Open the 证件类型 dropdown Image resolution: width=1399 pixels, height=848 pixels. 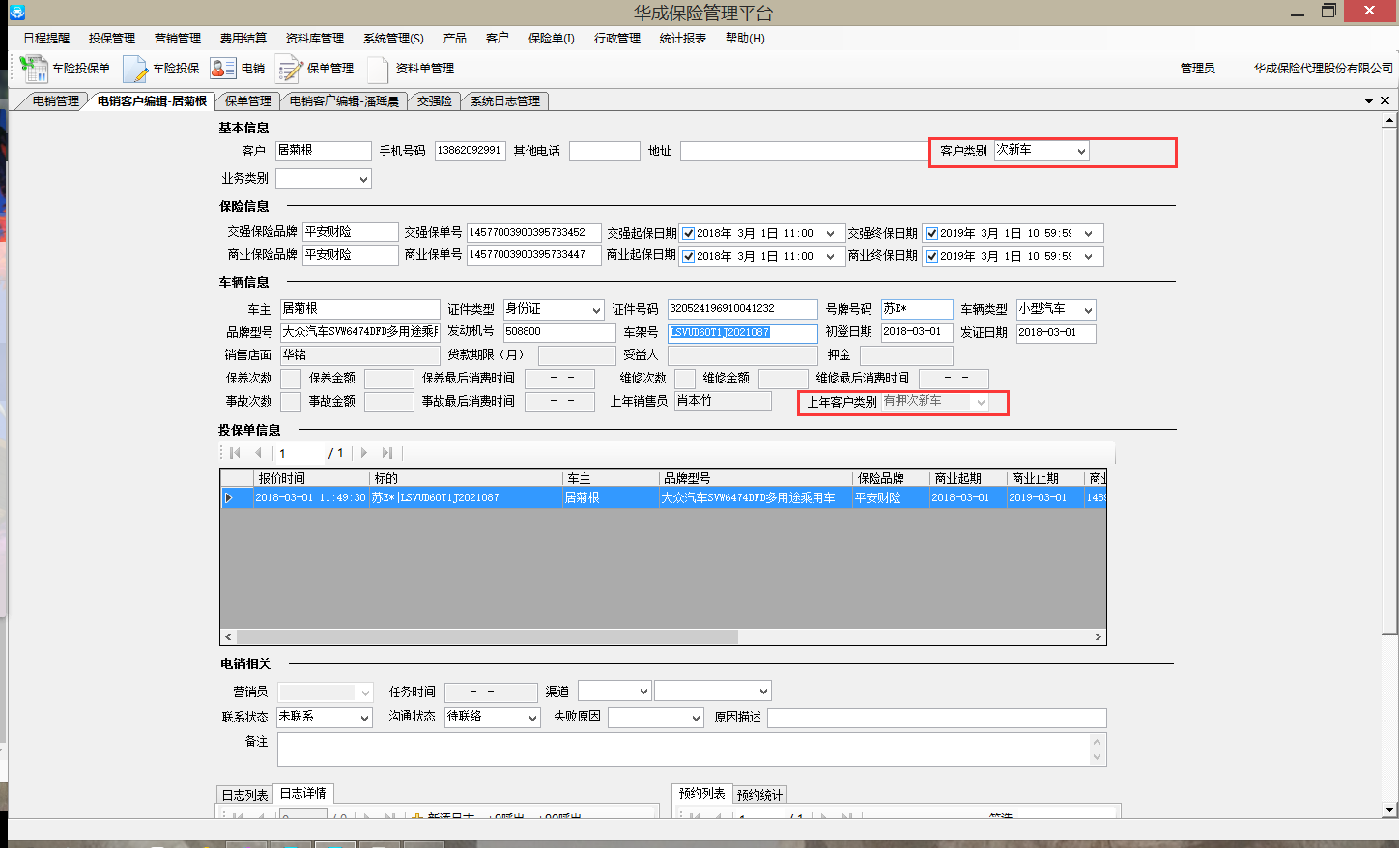click(596, 310)
